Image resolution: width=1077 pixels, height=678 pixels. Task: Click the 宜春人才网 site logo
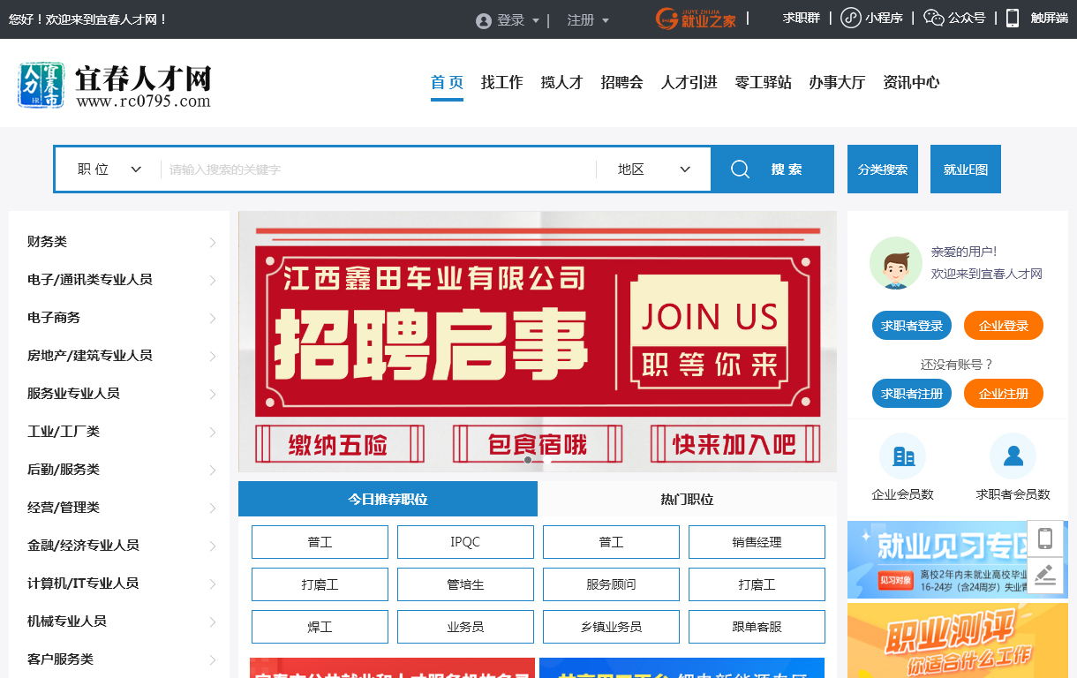[115, 86]
